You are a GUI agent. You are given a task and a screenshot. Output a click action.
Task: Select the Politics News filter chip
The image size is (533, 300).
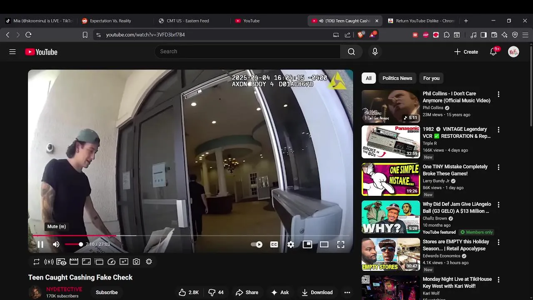pyautogui.click(x=397, y=78)
